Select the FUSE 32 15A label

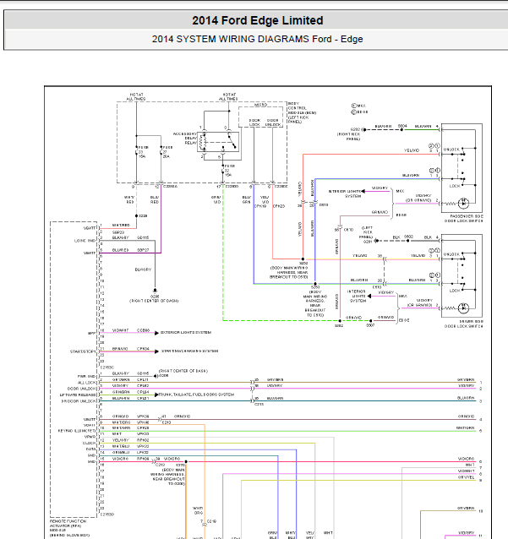pos(230,170)
